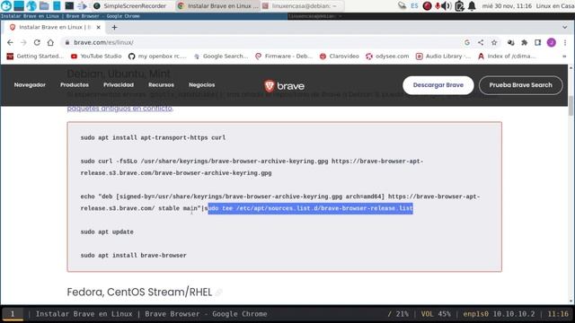The width and height of the screenshot is (575, 323).
Task: Click the microphone tray icon
Action: click(438, 6)
